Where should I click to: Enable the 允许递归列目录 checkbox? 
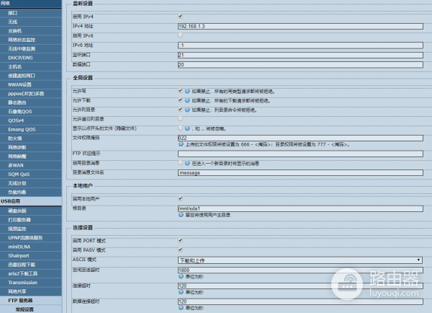[x=180, y=119]
